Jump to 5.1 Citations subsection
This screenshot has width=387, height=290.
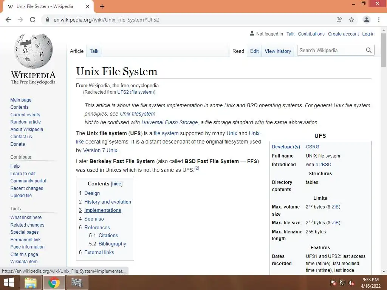point(104,235)
